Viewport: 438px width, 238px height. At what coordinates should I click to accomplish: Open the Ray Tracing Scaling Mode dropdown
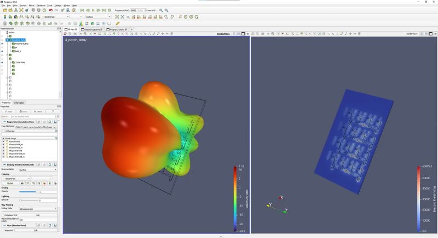point(38,209)
